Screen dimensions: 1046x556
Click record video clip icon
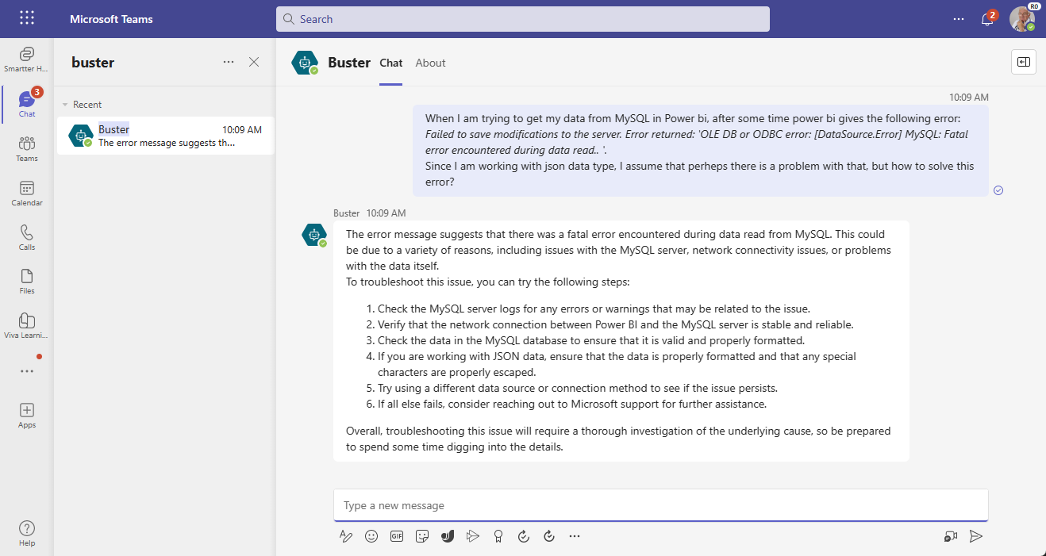pyautogui.click(x=951, y=536)
